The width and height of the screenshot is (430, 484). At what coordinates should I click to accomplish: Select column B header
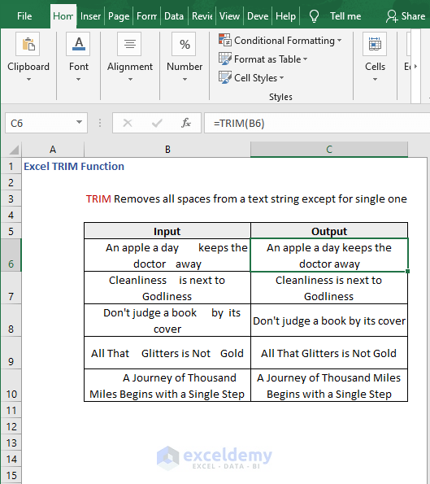tap(167, 150)
